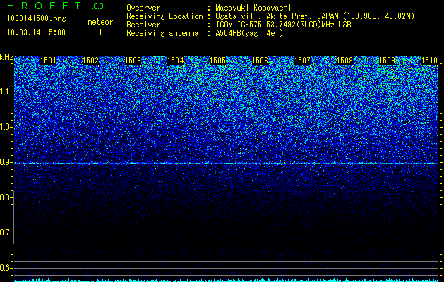Click the meteor count value 1
444x282 pixels.
(100, 32)
